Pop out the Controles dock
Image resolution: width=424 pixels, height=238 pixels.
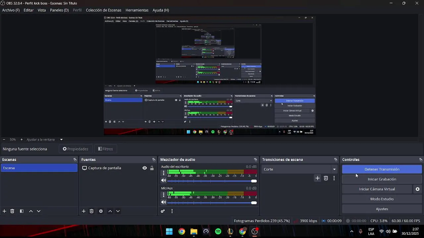pos(421,160)
